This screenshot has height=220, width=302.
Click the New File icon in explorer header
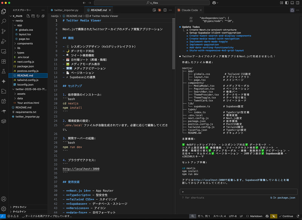pos(28,16)
